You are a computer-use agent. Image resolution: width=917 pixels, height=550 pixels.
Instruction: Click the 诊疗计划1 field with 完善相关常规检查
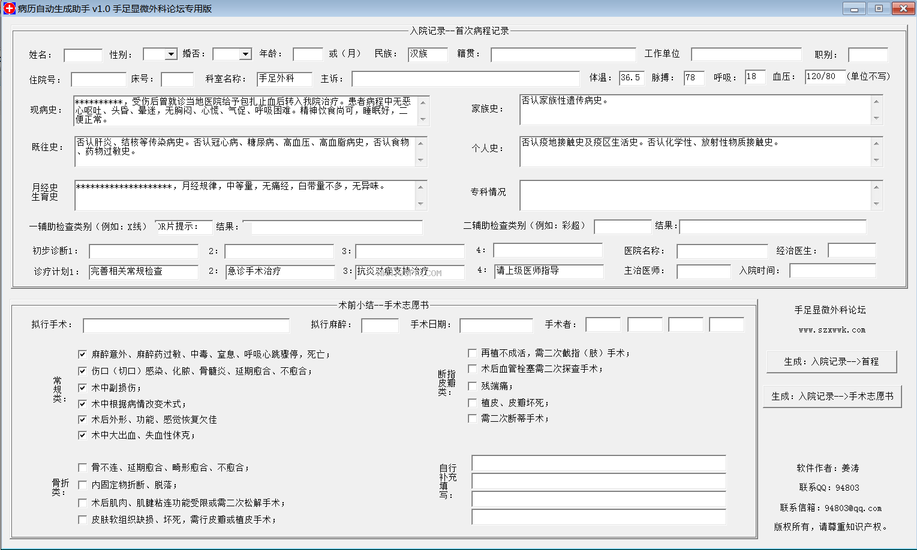click(x=143, y=272)
